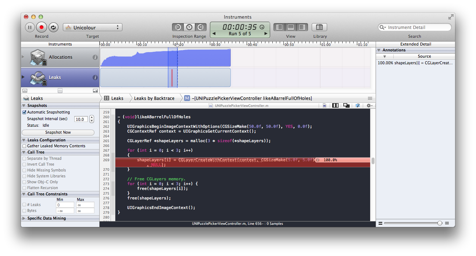476x256 pixels.
Task: Select the Leaks by Backtrace breadcrumb
Action: pos(154,98)
